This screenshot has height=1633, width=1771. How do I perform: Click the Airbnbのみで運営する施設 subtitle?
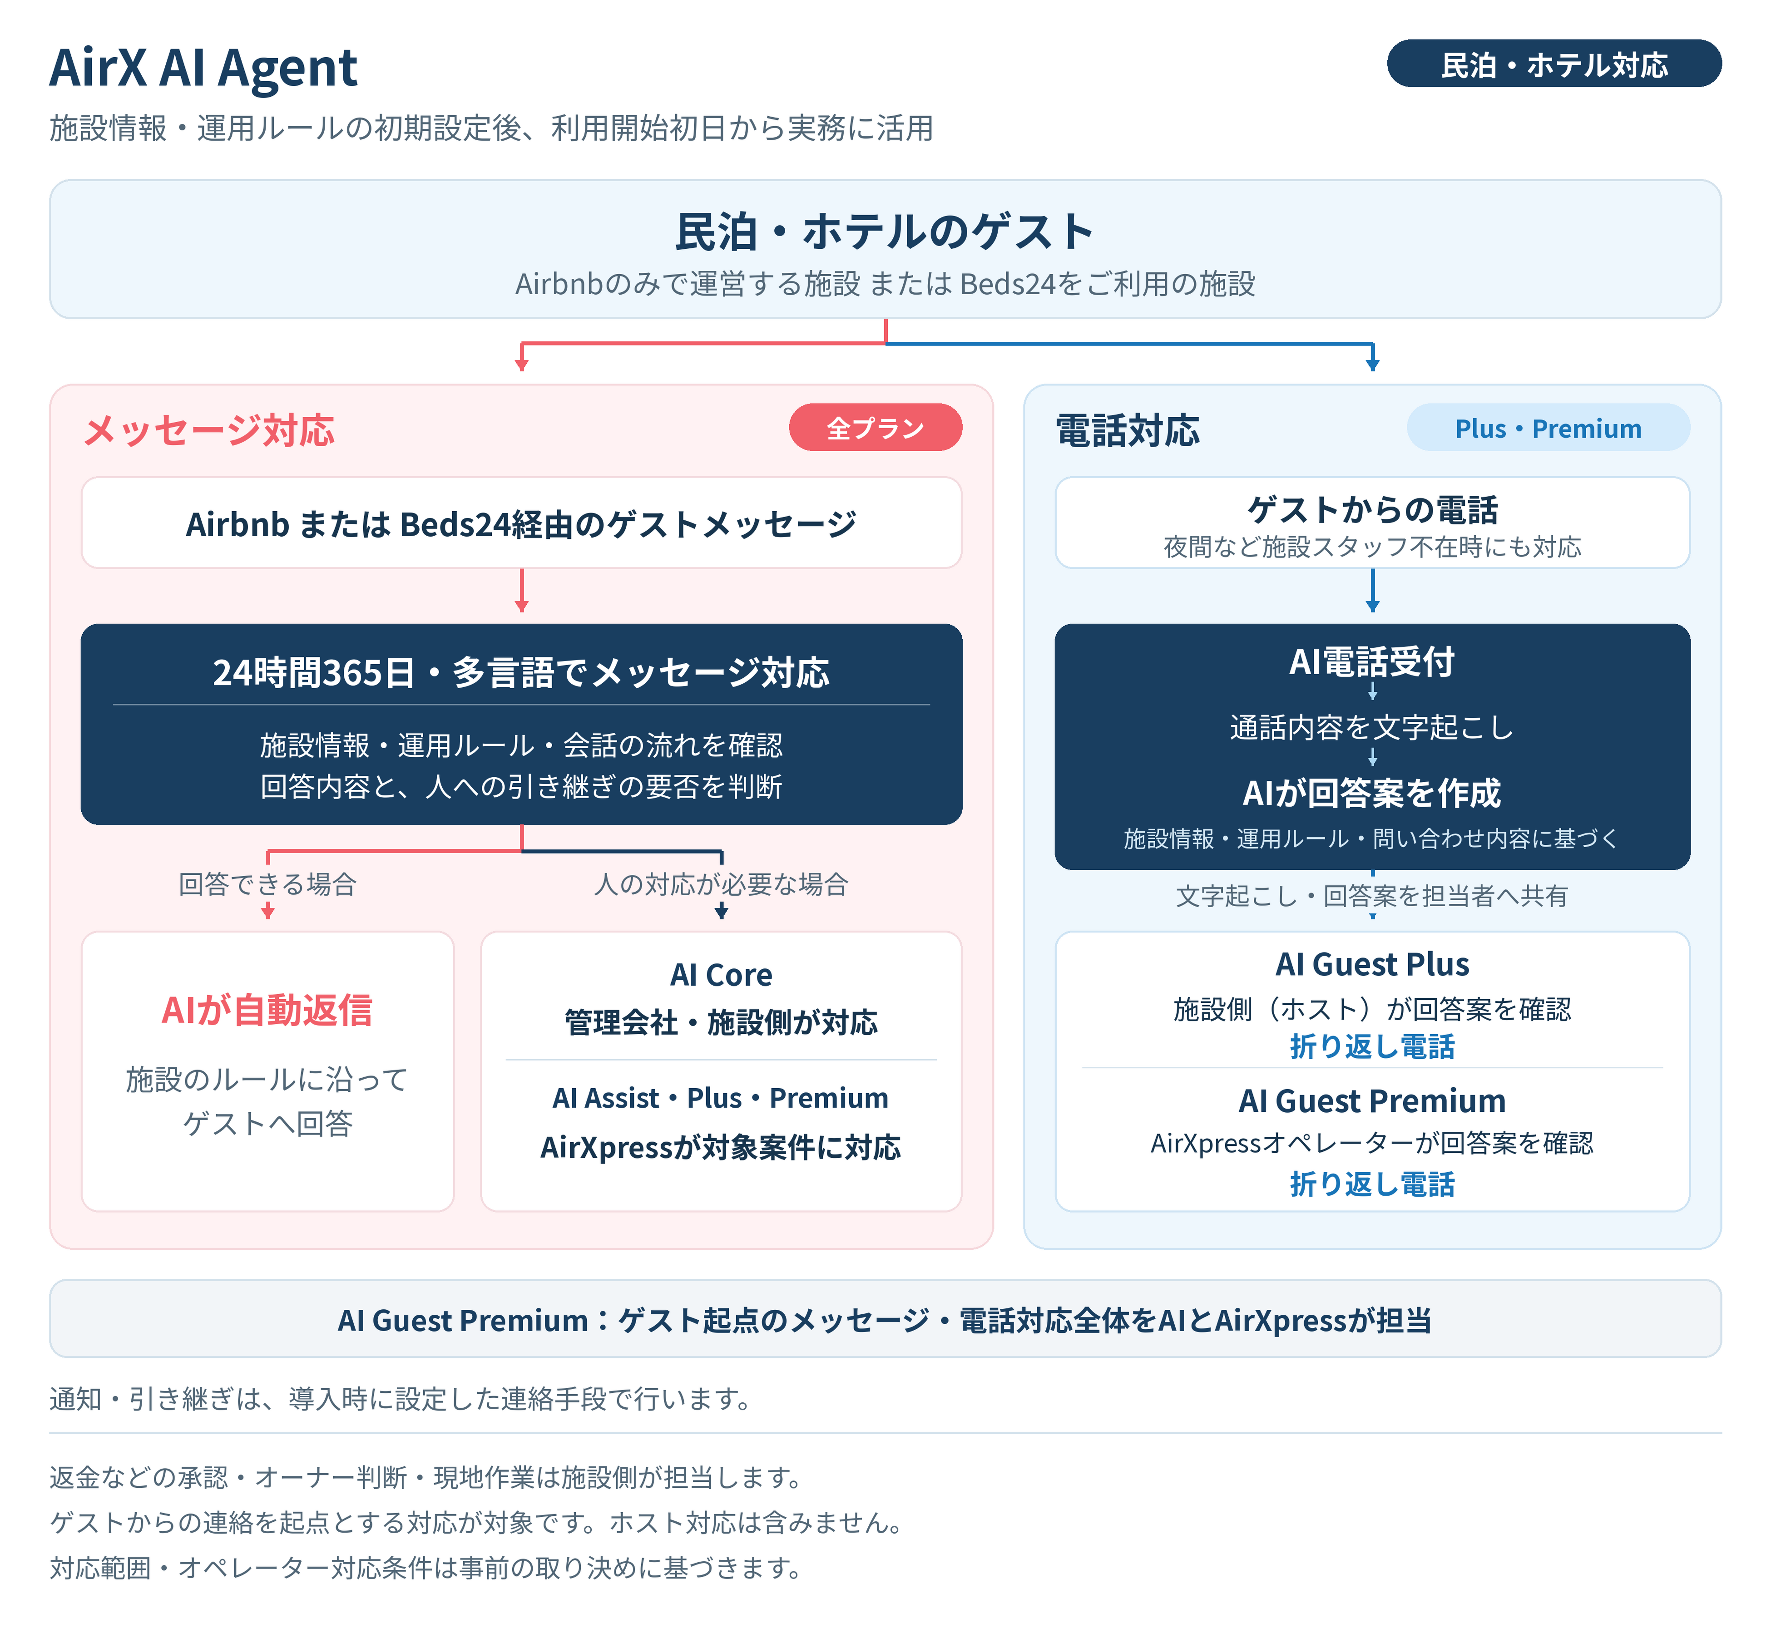pyautogui.click(x=885, y=284)
